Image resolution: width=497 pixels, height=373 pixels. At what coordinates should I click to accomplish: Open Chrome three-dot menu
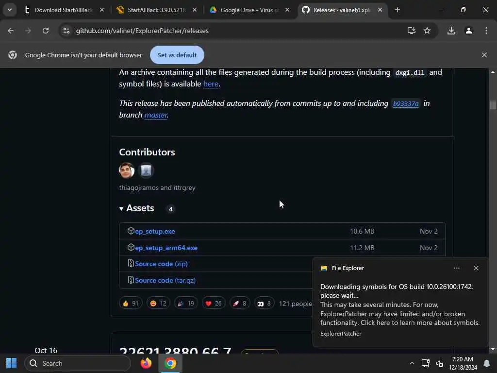click(x=486, y=31)
